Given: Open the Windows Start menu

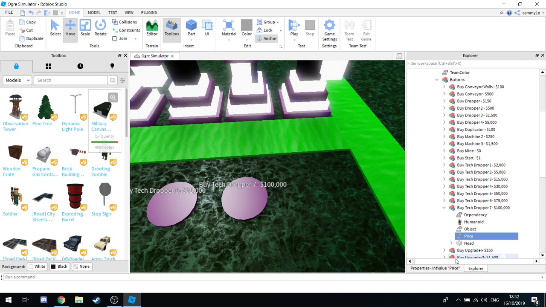Looking at the screenshot, I should click(8, 300).
